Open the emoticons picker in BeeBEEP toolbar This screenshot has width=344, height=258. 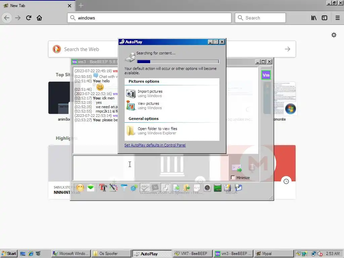point(80,187)
